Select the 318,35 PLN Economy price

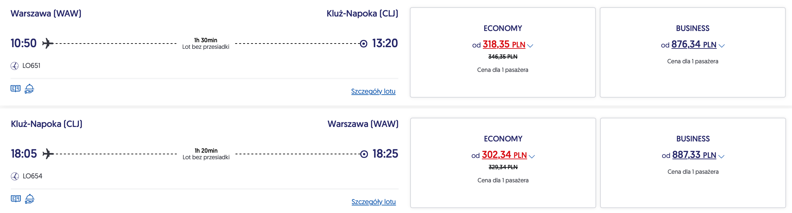click(x=504, y=45)
